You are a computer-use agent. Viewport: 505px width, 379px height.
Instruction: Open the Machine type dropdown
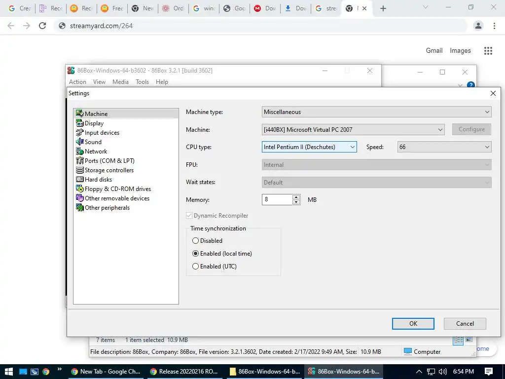click(376, 112)
